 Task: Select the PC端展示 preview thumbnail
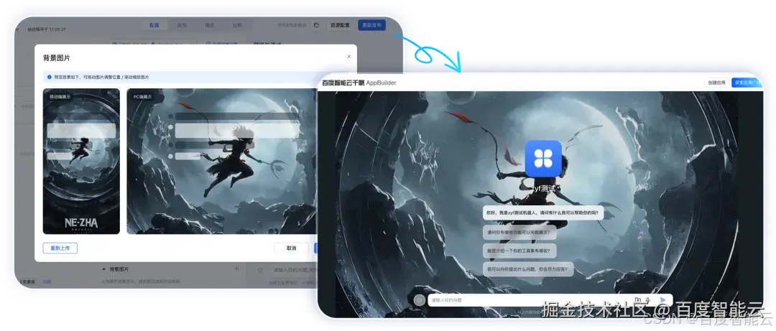point(221,161)
